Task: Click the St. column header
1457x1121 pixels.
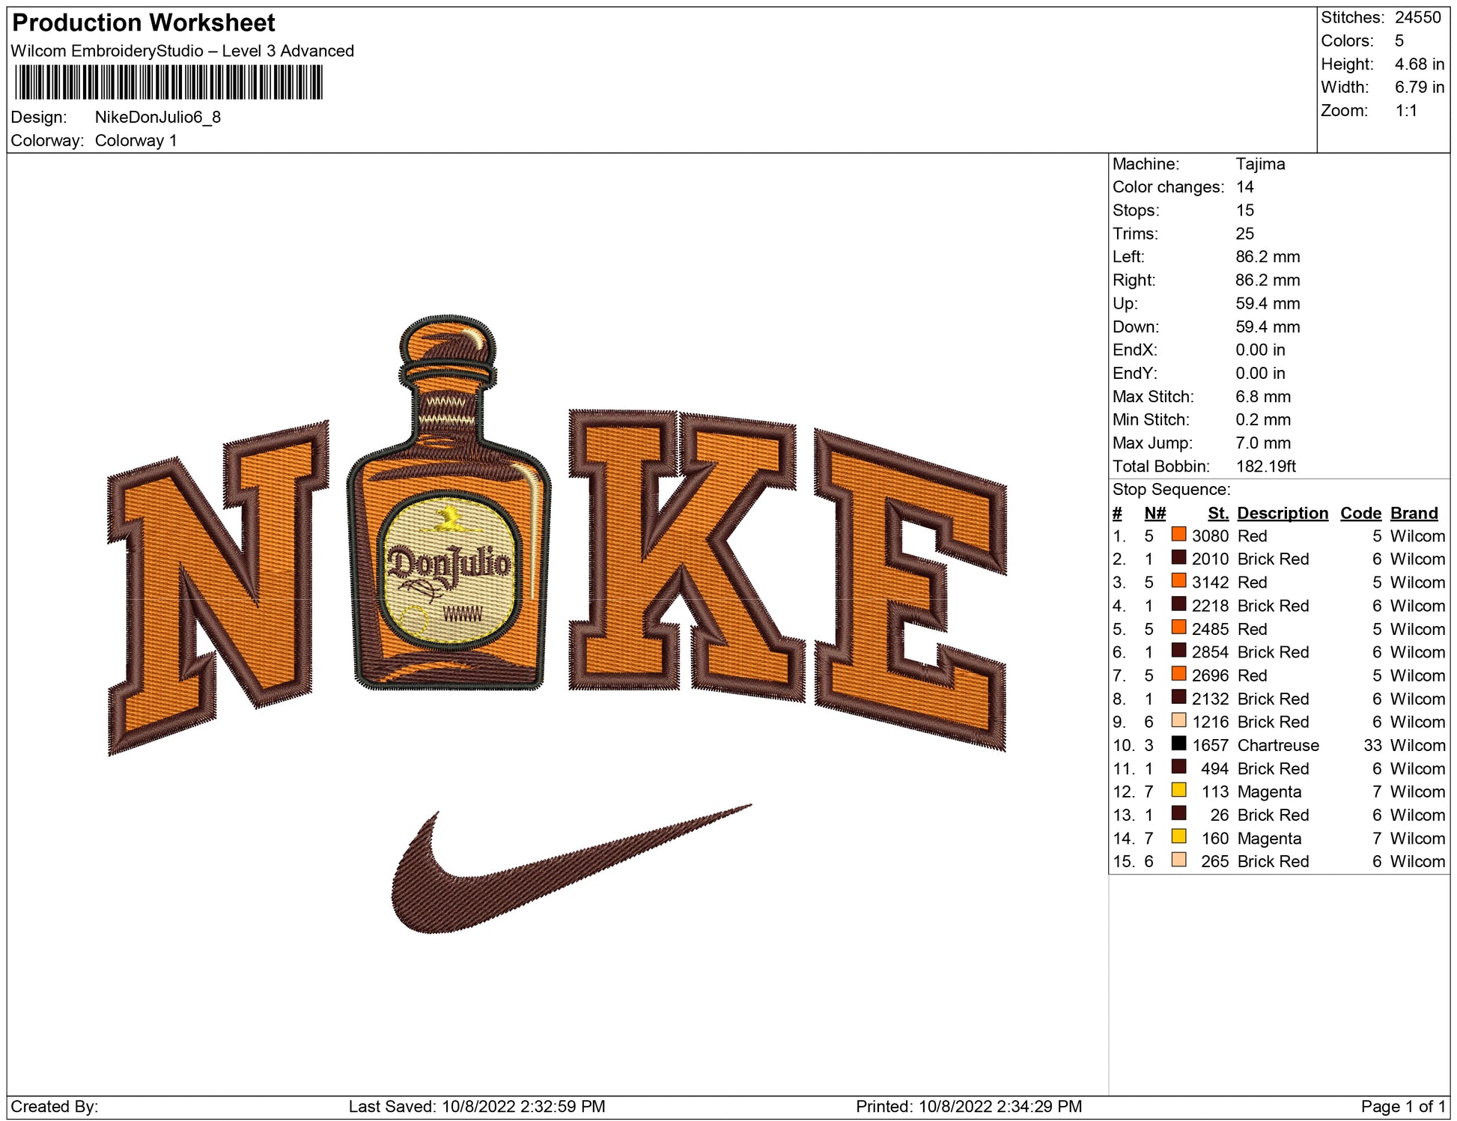Action: [1217, 513]
